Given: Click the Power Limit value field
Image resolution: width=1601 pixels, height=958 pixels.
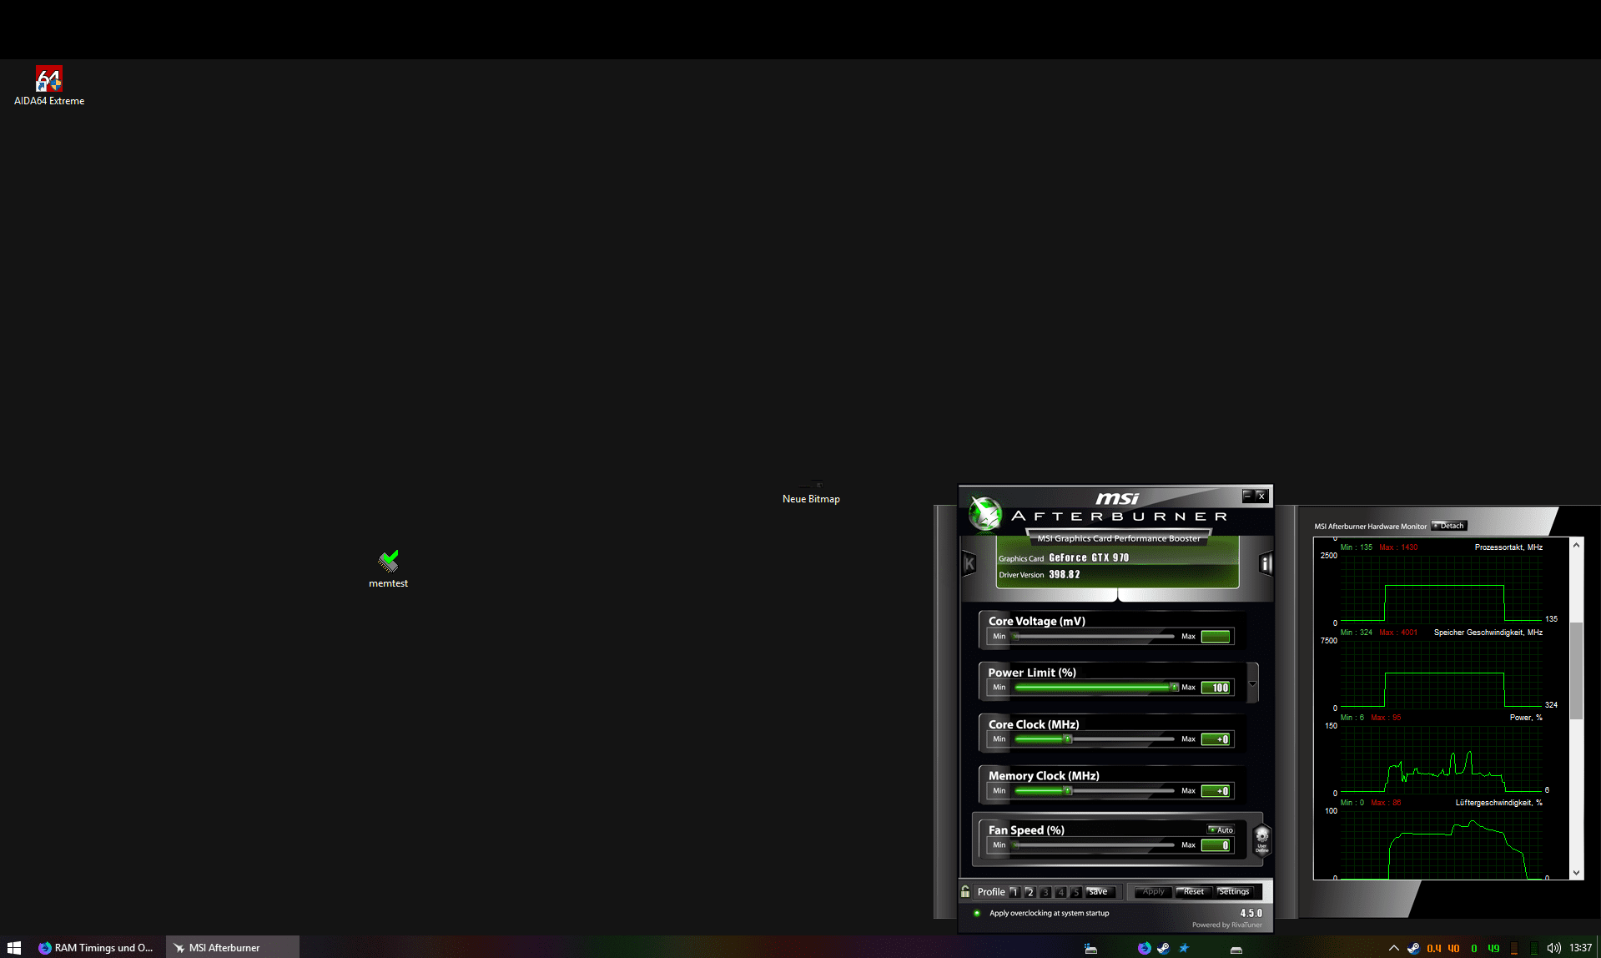Looking at the screenshot, I should (x=1216, y=688).
